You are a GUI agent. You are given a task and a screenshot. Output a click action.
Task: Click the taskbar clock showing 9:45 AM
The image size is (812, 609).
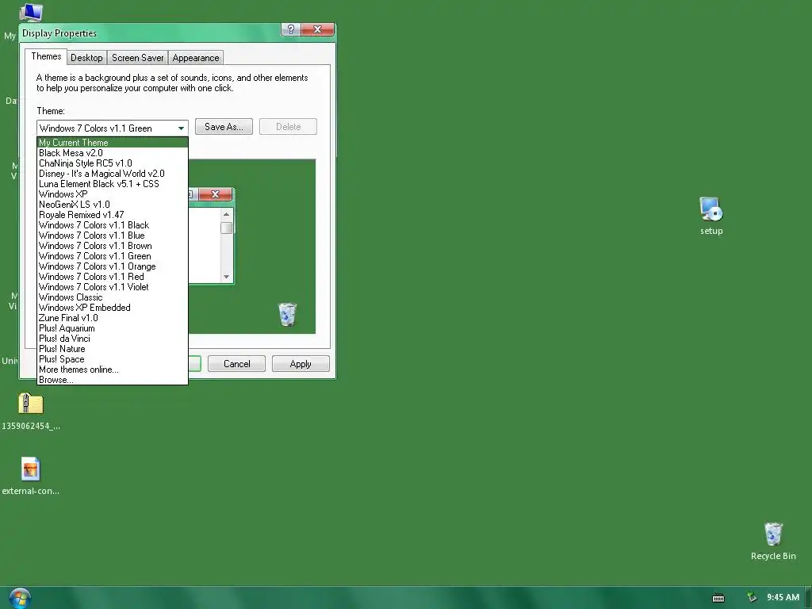tap(783, 598)
